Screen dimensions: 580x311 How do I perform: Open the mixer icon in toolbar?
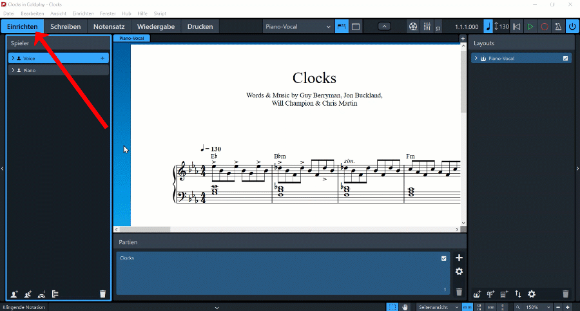point(427,26)
